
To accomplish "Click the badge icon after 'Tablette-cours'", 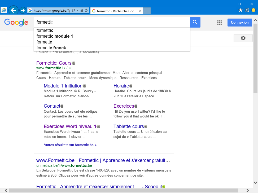I will pos(146,126).
